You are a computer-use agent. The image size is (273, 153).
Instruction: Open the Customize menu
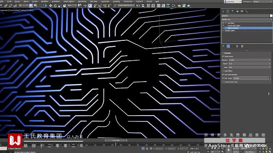[x=105, y=1]
